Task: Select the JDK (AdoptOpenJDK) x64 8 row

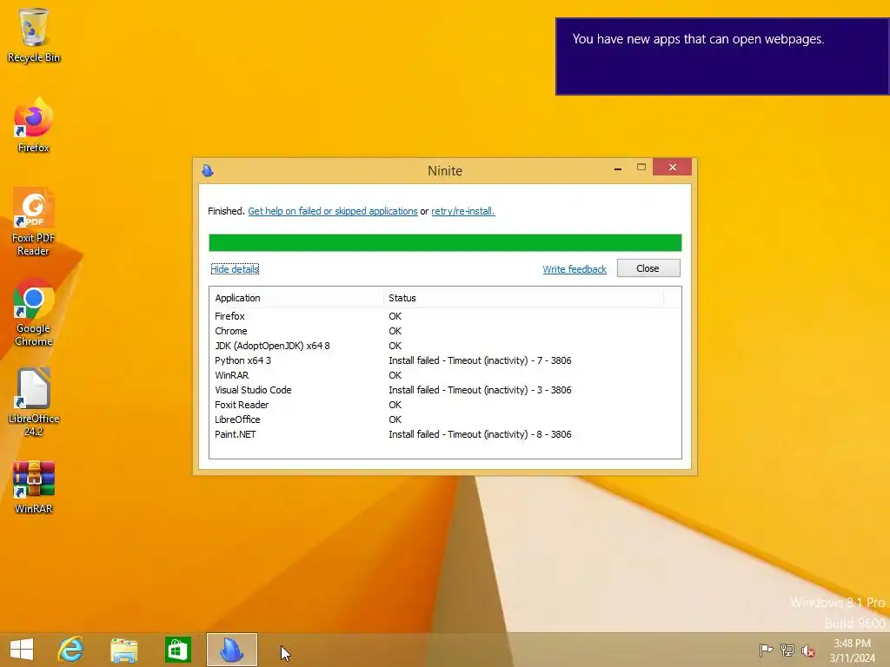Action: click(445, 346)
